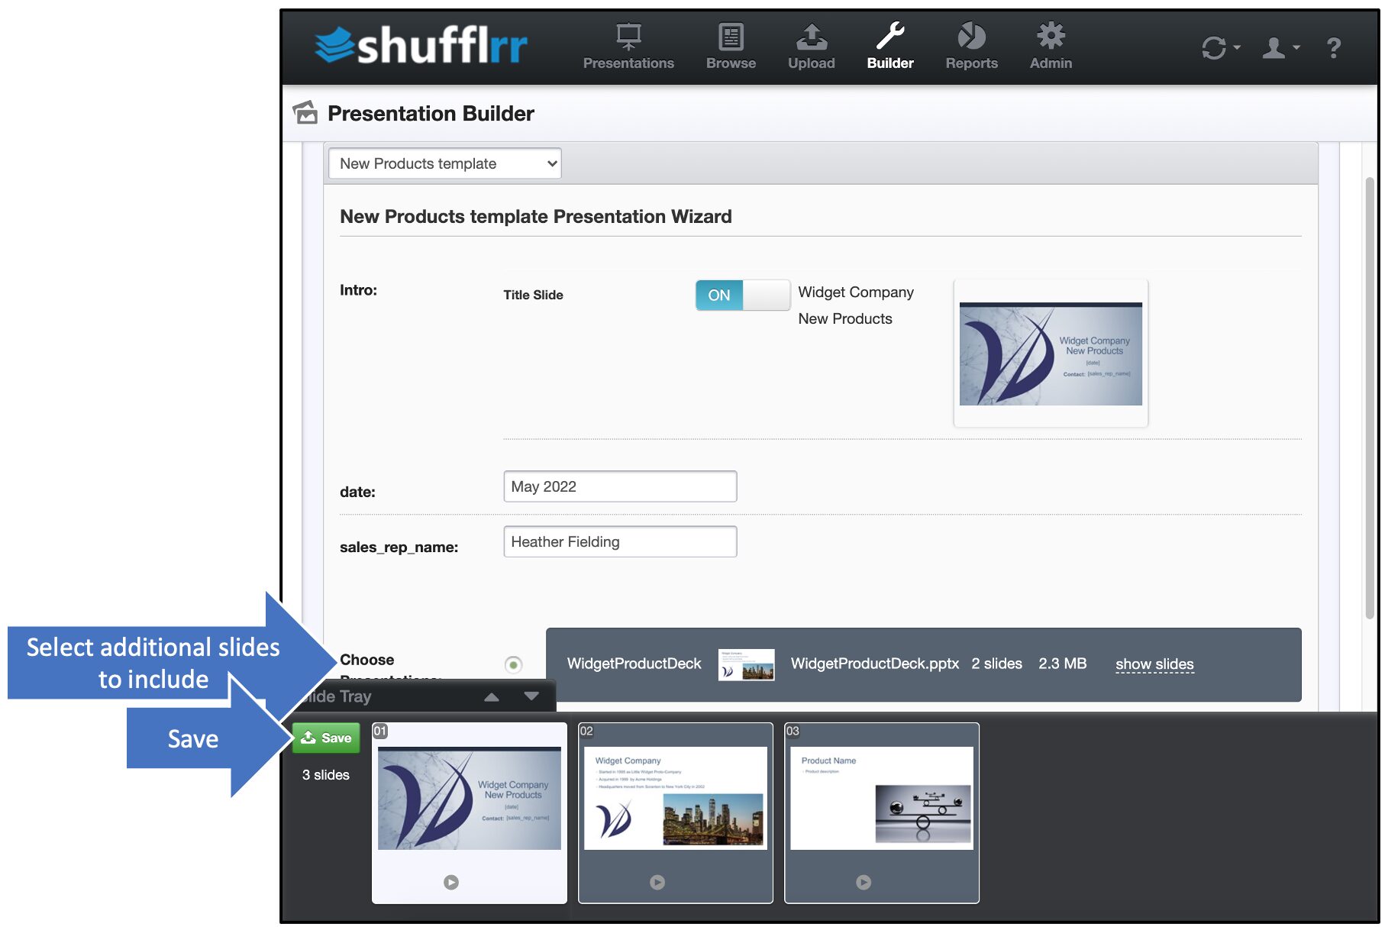Image resolution: width=1385 pixels, height=927 pixels.
Task: Click the help question mark icon
Action: tap(1333, 48)
